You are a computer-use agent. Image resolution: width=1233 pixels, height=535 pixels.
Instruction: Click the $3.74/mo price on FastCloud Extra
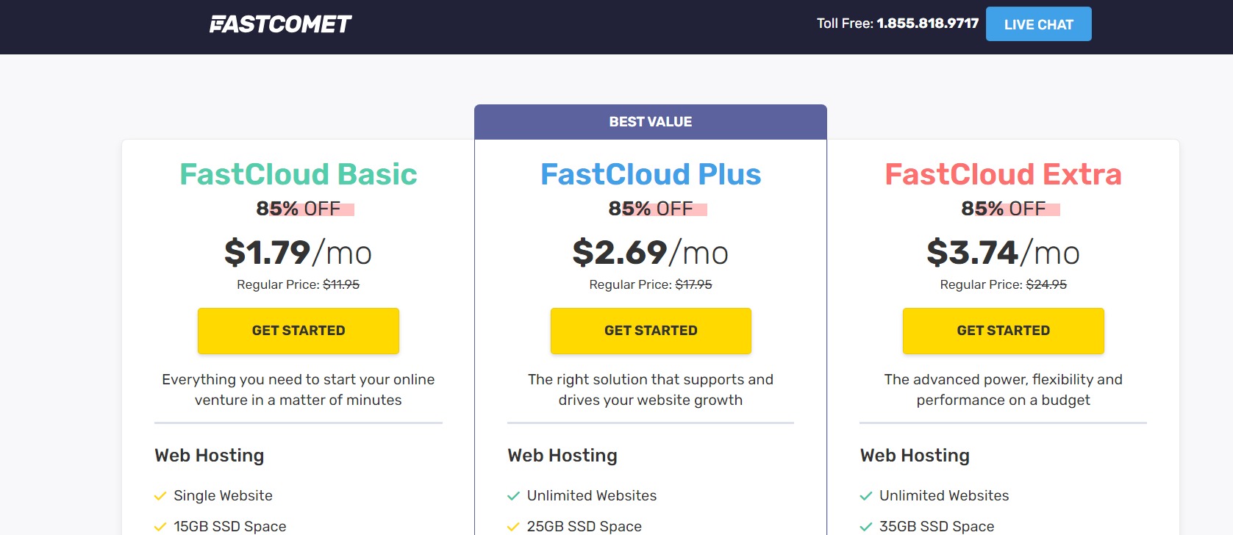coord(1004,253)
